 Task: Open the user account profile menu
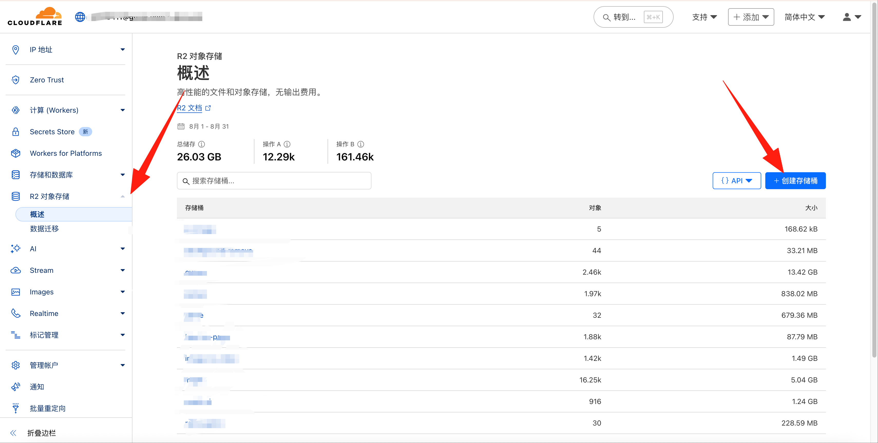pos(851,17)
